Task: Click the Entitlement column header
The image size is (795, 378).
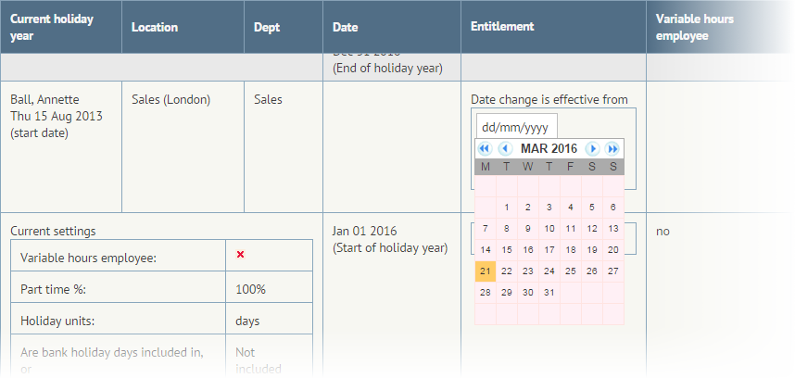Action: tap(502, 27)
